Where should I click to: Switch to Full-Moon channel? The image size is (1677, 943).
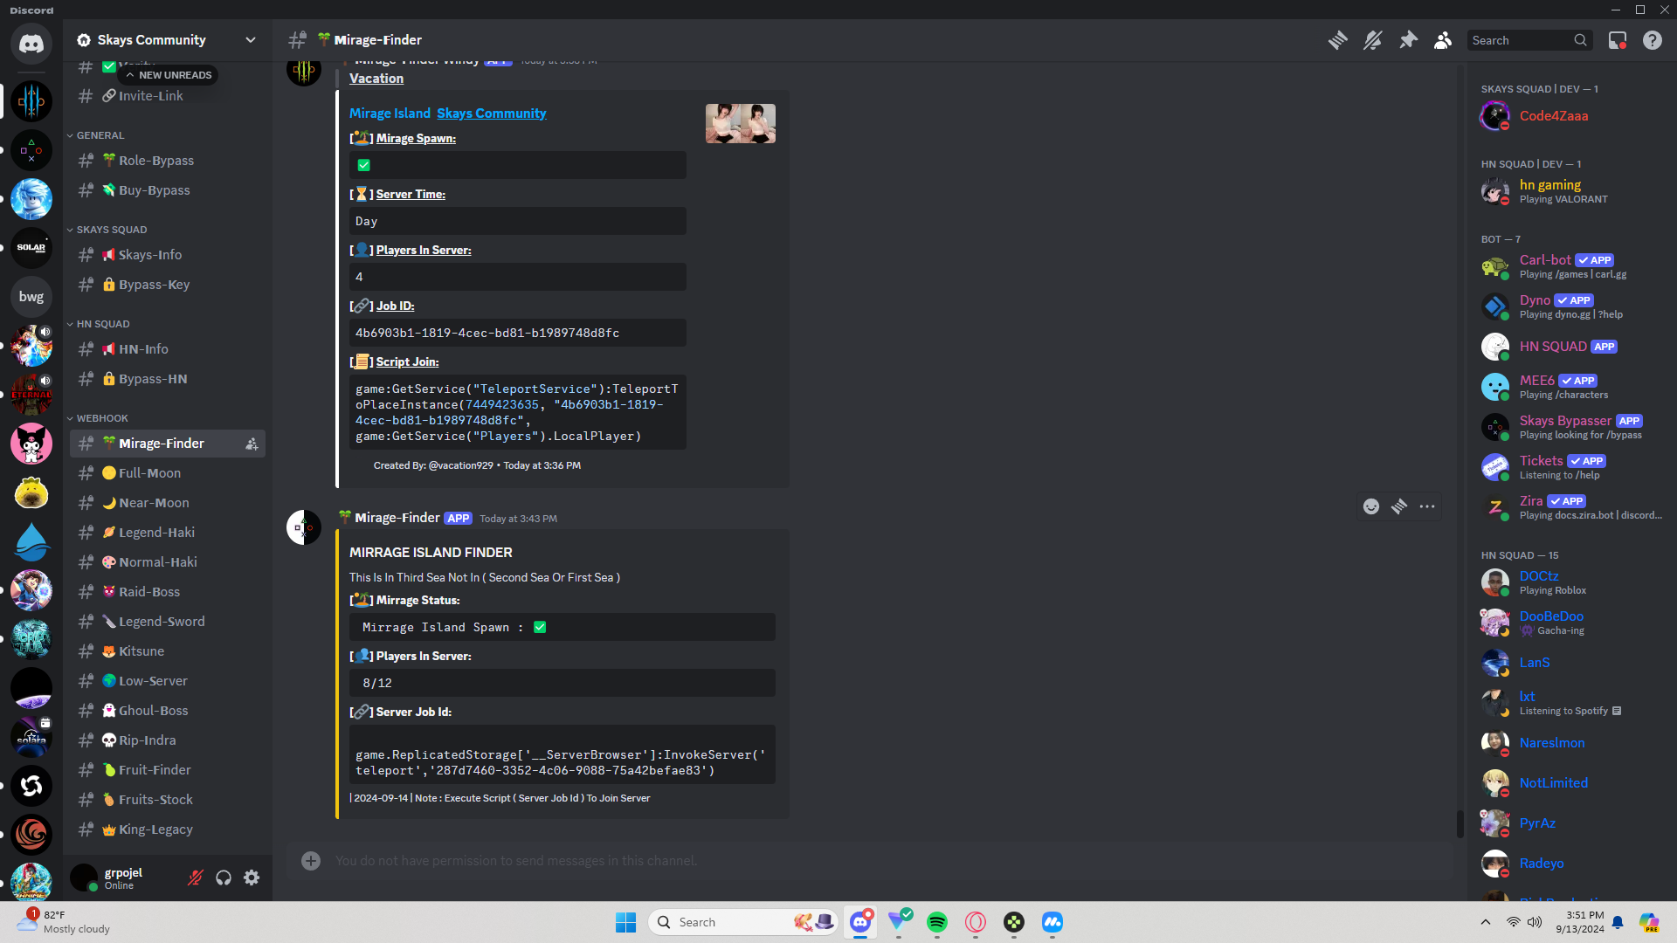[x=168, y=473]
